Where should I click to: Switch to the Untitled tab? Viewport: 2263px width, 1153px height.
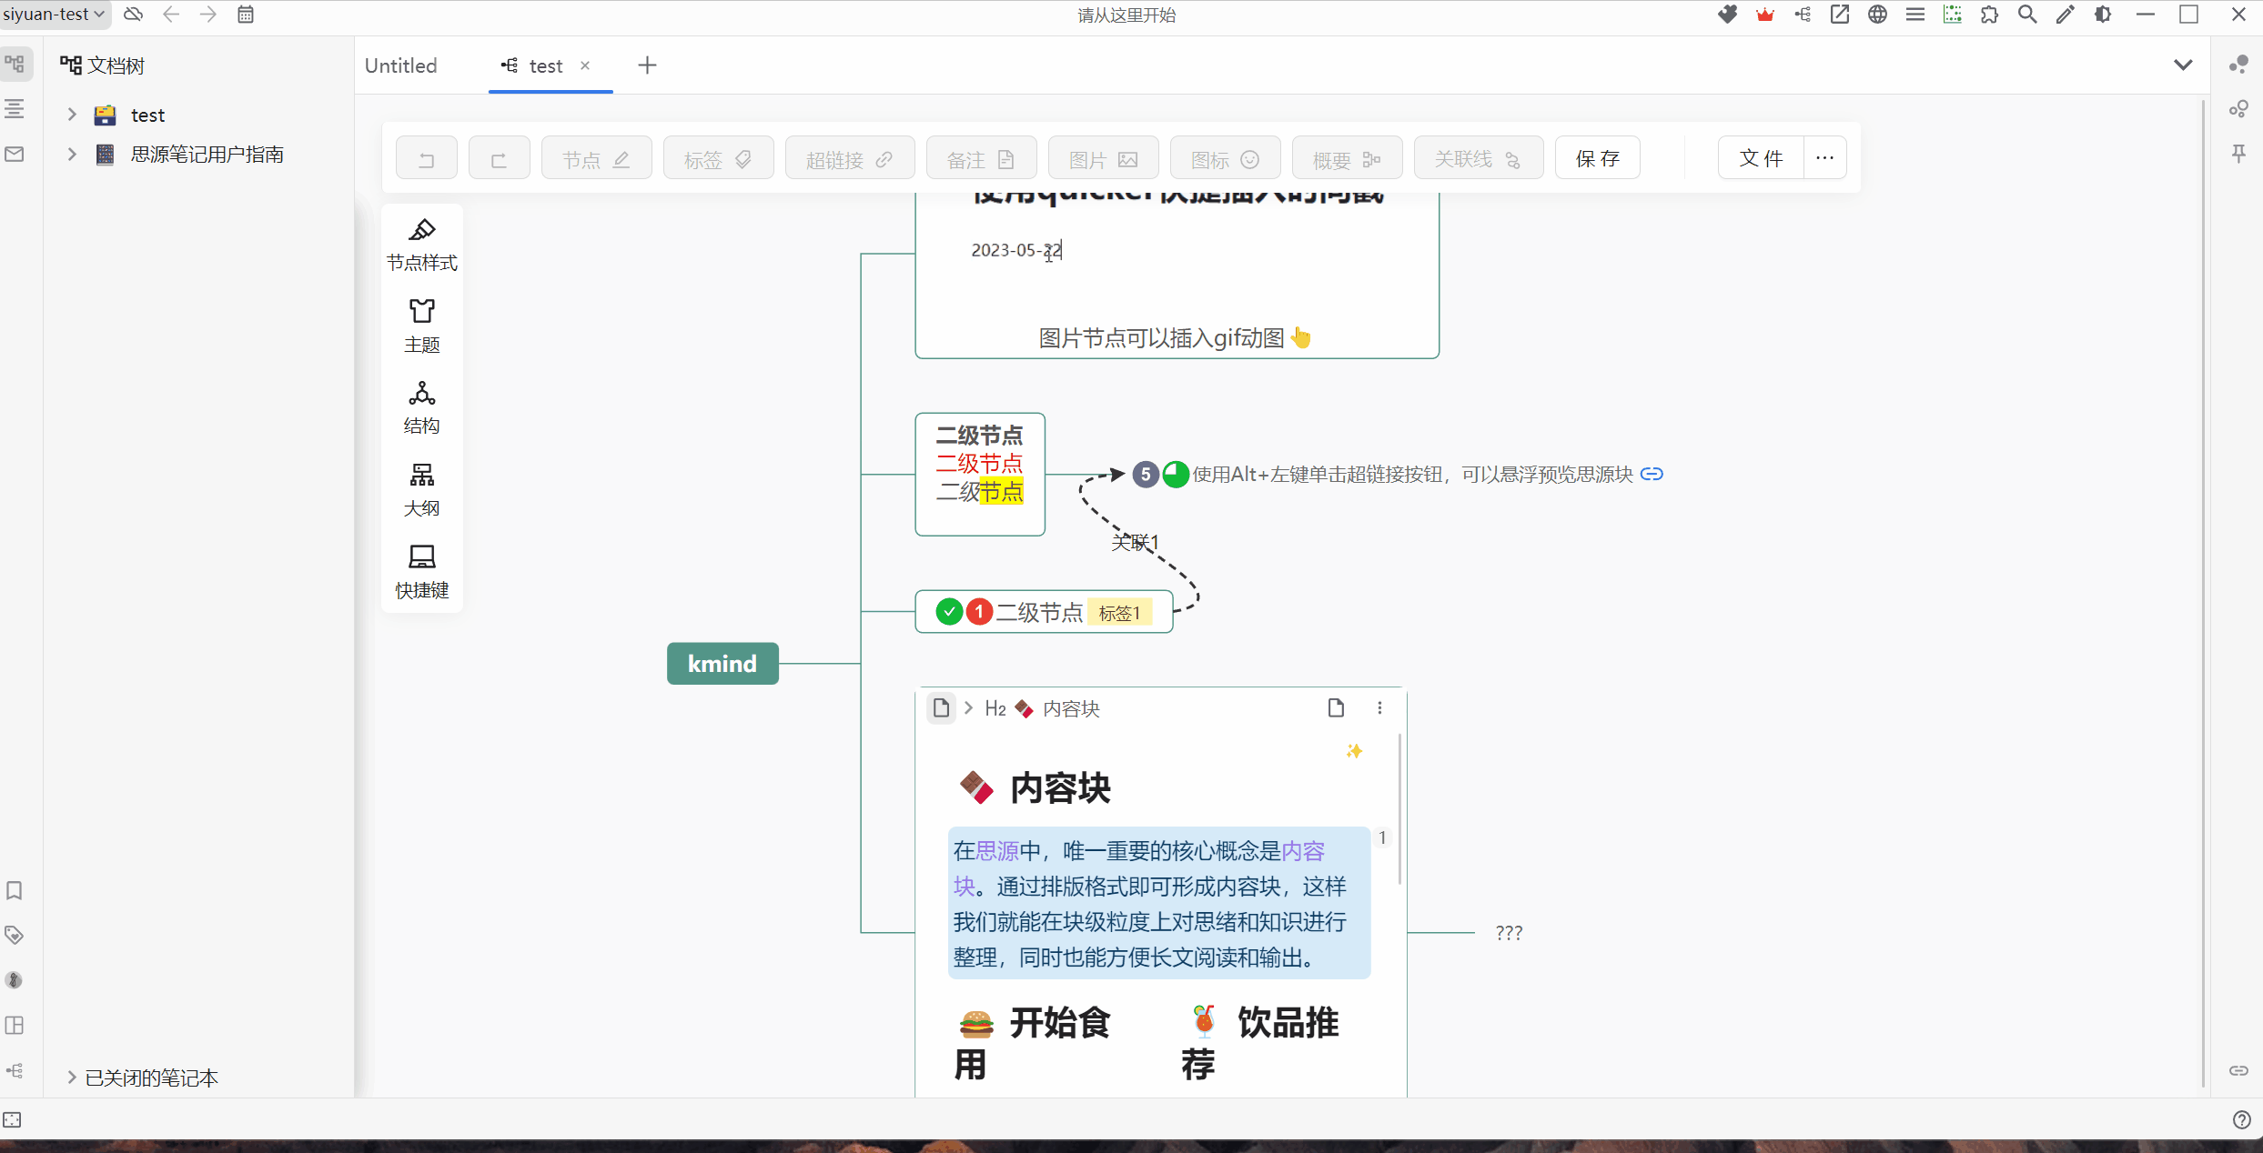click(x=400, y=65)
